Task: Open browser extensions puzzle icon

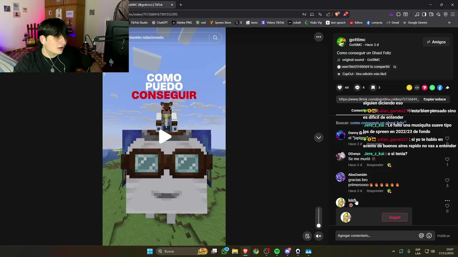Action: pyautogui.click(x=398, y=14)
